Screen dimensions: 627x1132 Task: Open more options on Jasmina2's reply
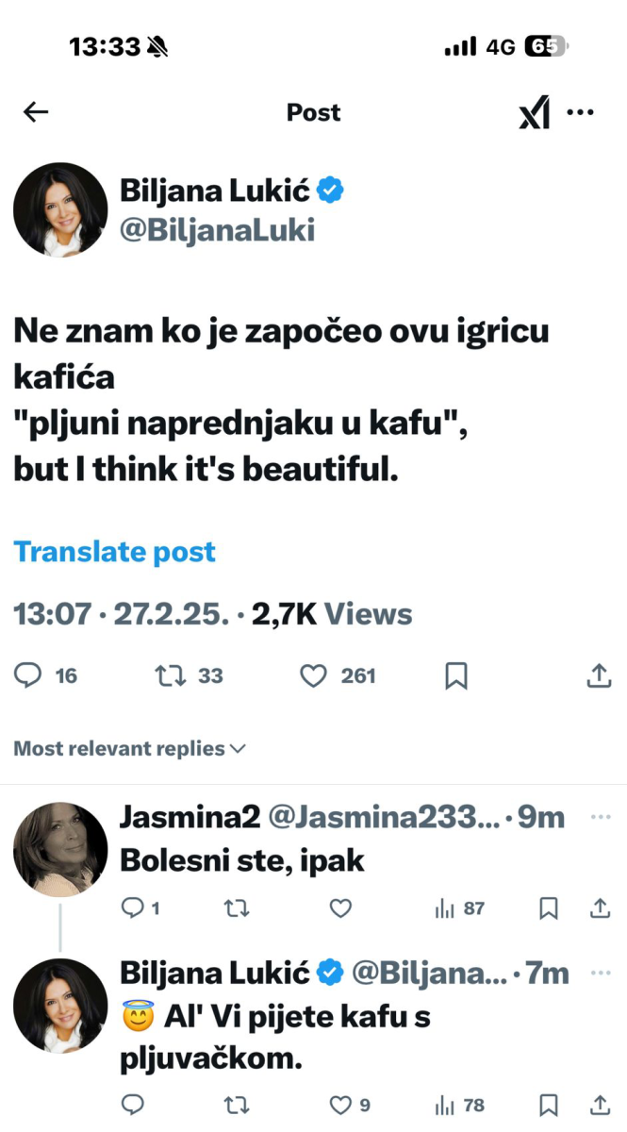pos(600,817)
